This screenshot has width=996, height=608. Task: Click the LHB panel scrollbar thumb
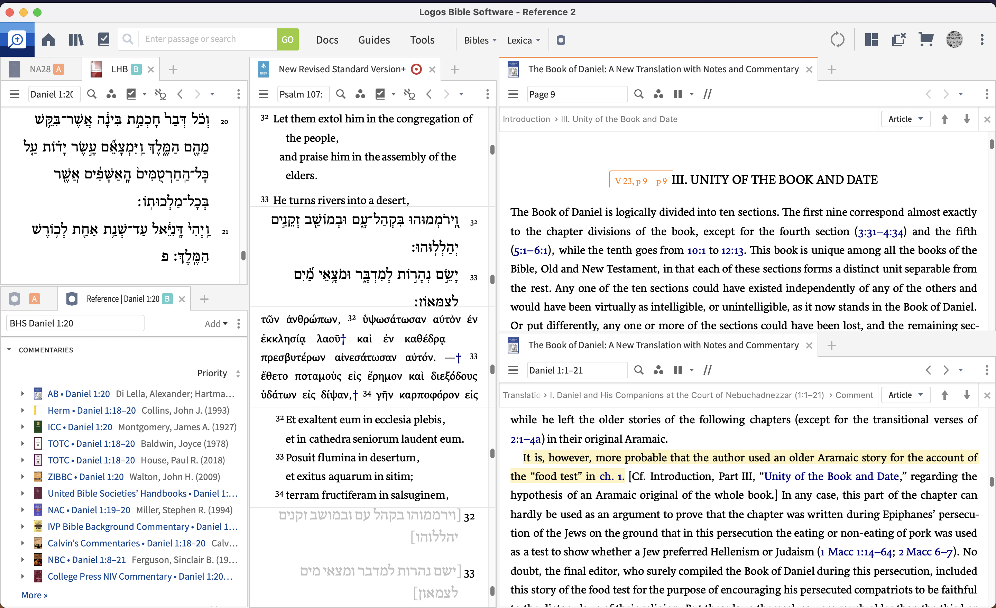[x=243, y=256]
